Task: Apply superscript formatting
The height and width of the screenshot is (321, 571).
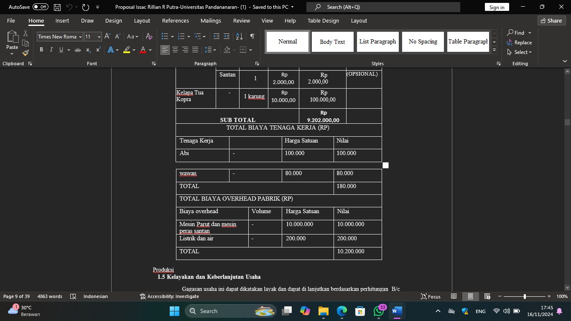Action: pos(98,50)
